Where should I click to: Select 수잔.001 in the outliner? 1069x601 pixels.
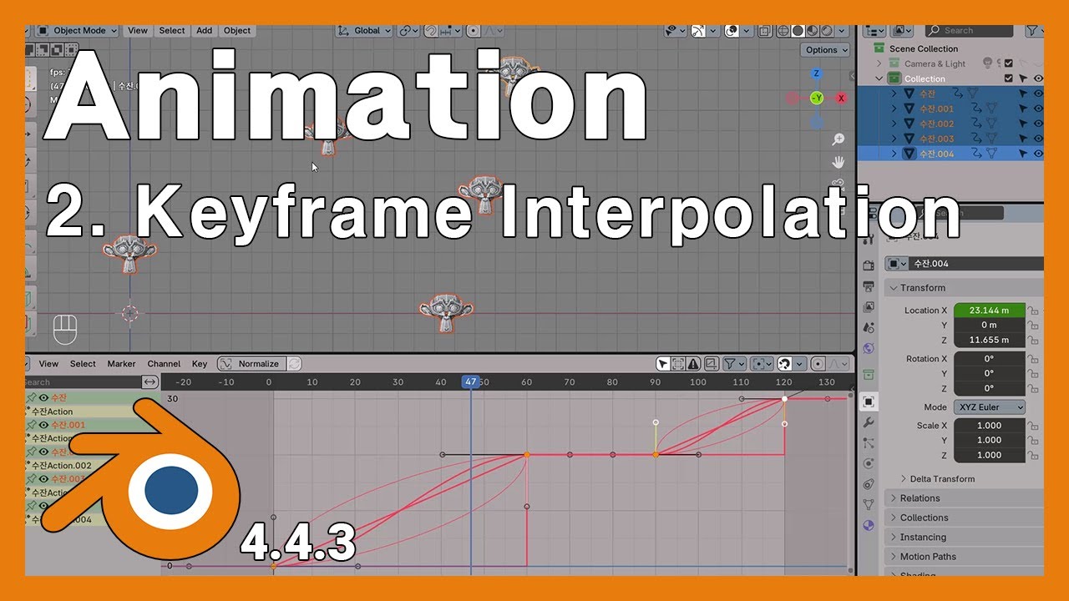click(x=936, y=109)
